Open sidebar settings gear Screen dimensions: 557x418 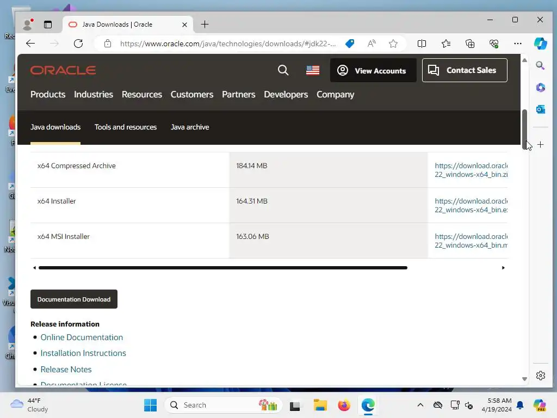(x=540, y=376)
